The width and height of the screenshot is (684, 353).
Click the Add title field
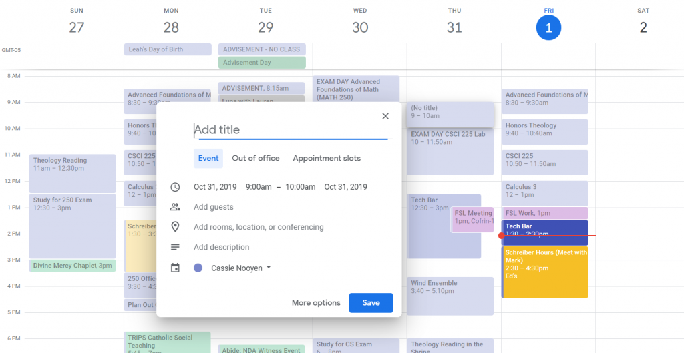coord(291,130)
